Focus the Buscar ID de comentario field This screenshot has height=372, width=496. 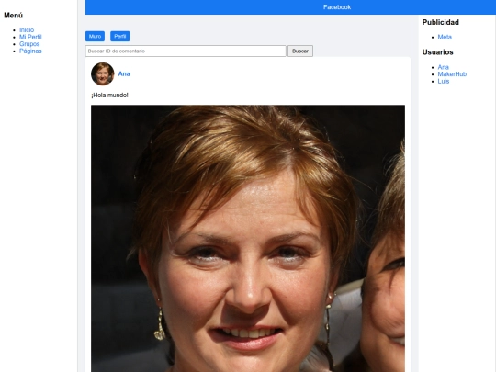[186, 51]
